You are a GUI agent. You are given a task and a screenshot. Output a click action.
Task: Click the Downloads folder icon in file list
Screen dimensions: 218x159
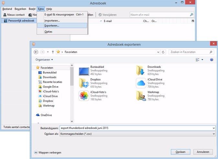coord(141,70)
